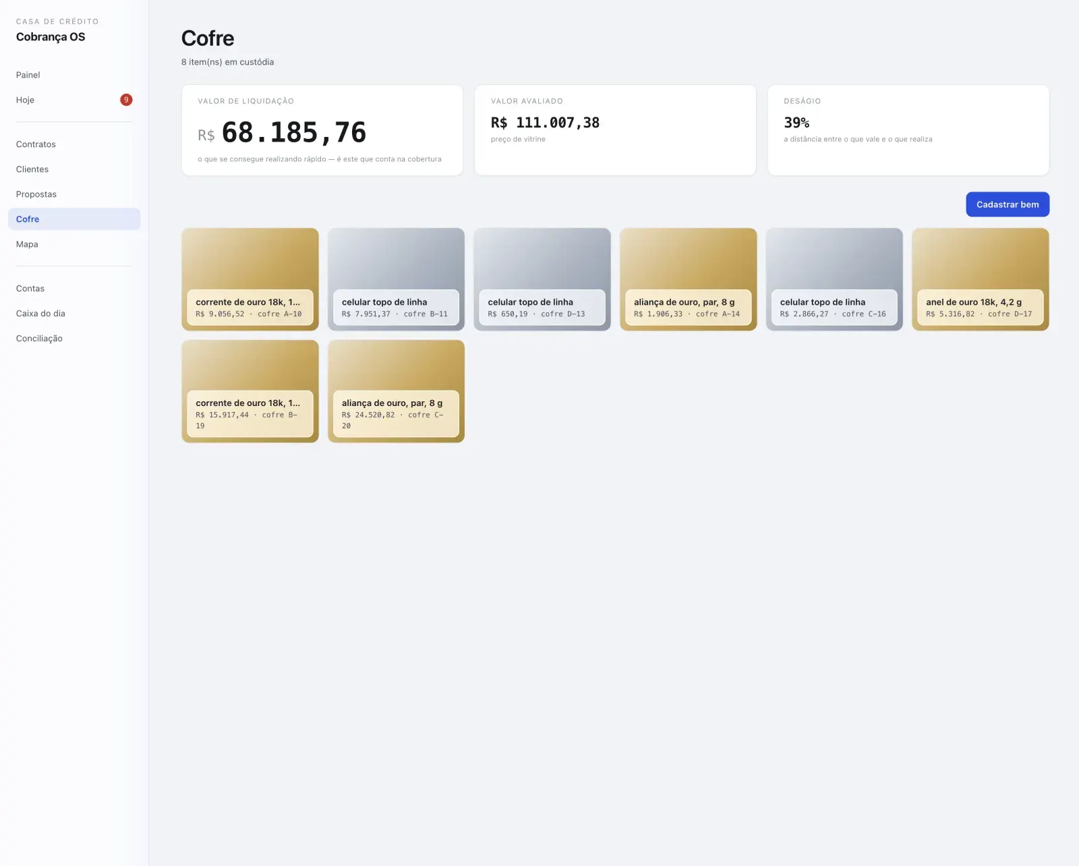Open Contratos in the sidebar
The width and height of the screenshot is (1079, 866).
click(74, 144)
